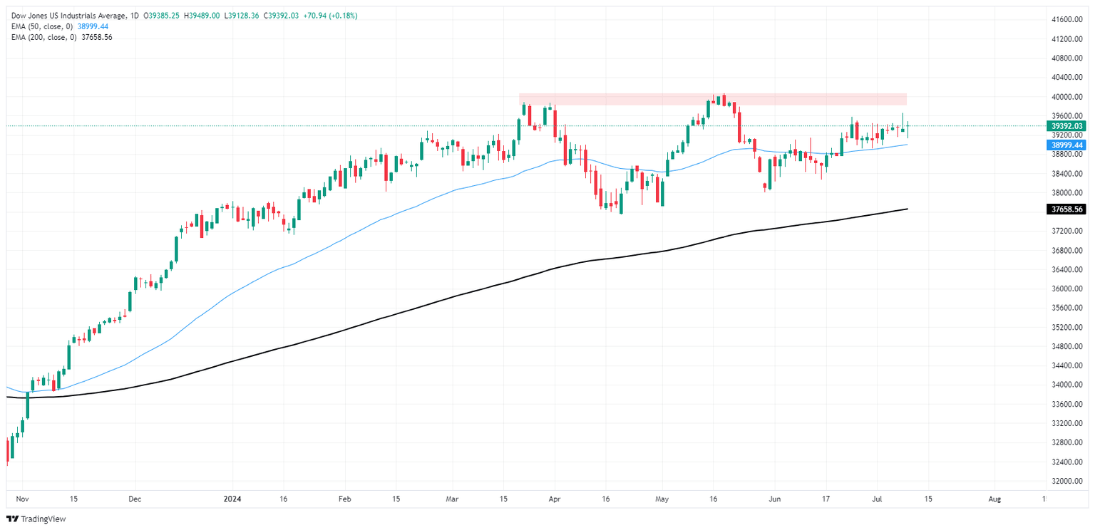Click the Apr label on time axis

click(556, 499)
